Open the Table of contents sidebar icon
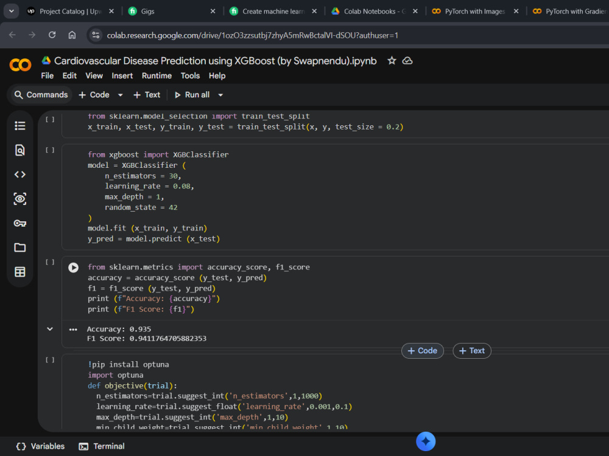Screen dimensions: 609x456 [x=20, y=126]
